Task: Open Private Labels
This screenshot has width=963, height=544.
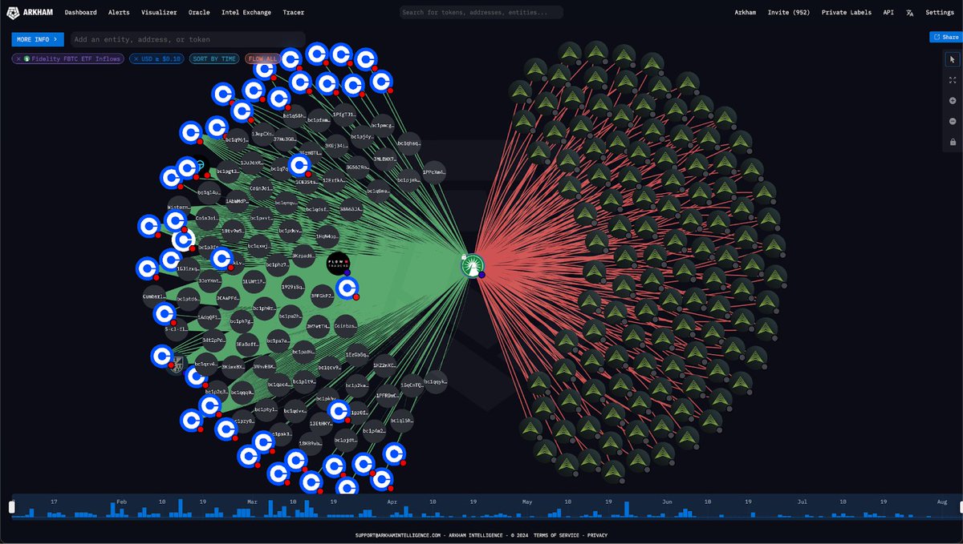Action: point(847,13)
